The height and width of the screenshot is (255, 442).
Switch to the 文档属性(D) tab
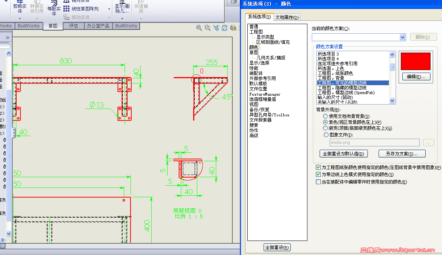[x=287, y=17]
